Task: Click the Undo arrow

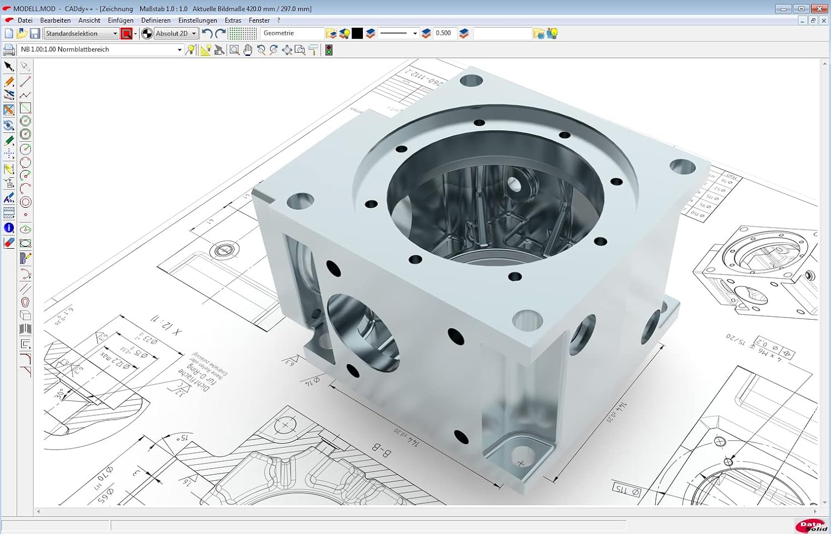Action: (x=207, y=34)
